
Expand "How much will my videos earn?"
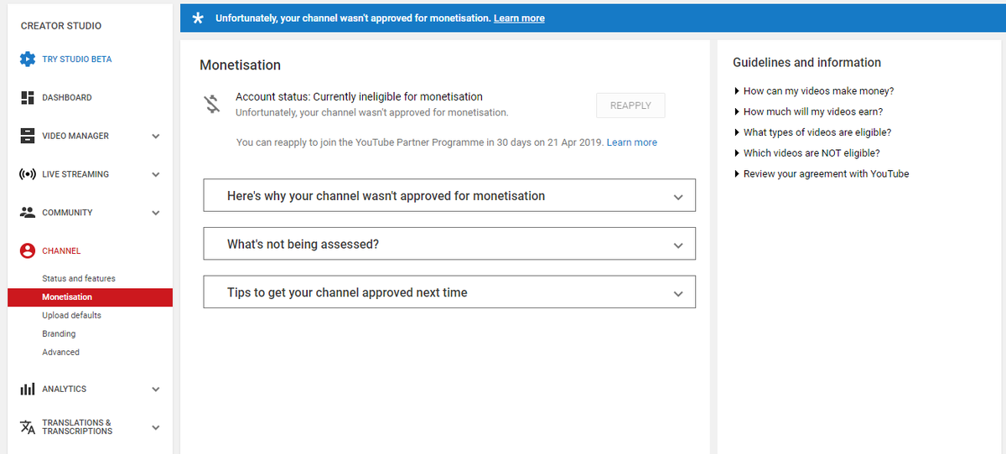click(x=808, y=111)
